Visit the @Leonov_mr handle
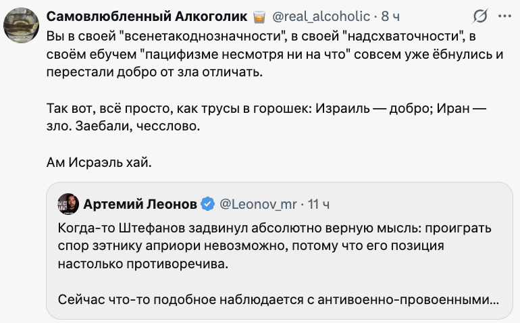Viewport: 520px width, 323px height. click(x=259, y=204)
